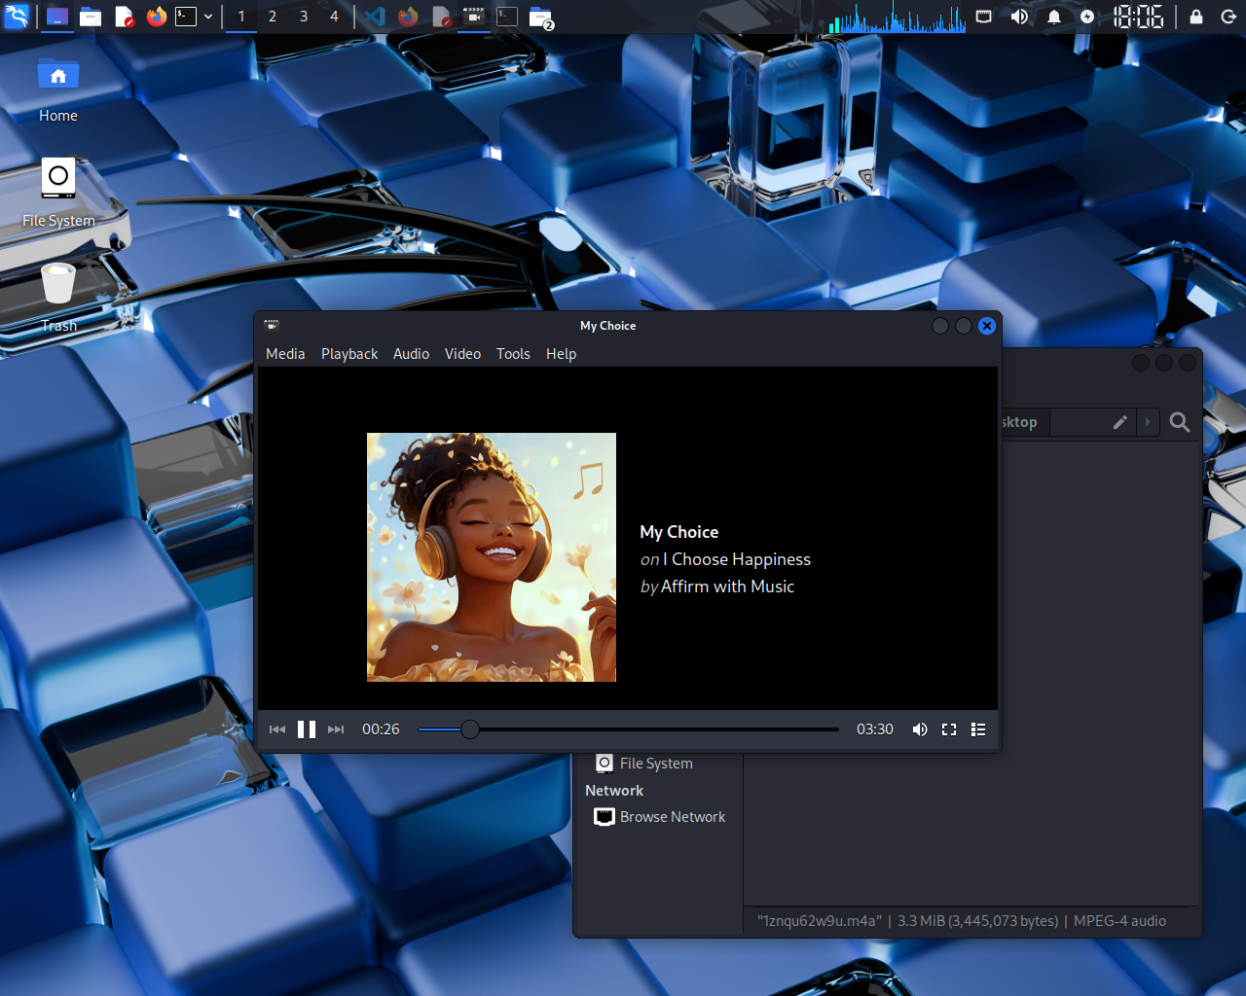The width and height of the screenshot is (1246, 996).
Task: Toggle the elapsed time display 00:26
Action: point(381,729)
